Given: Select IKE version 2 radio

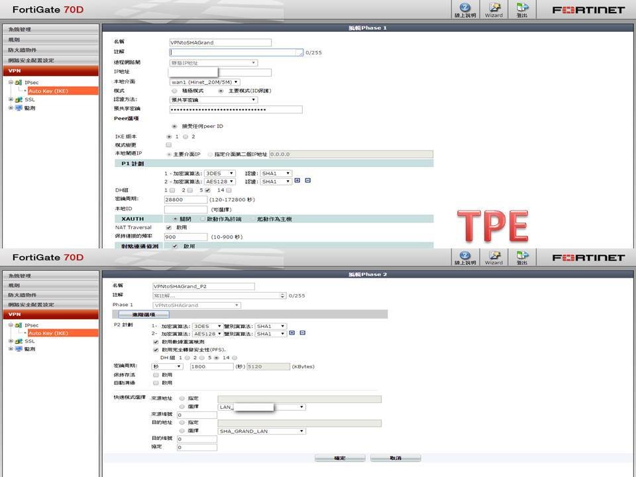Looking at the screenshot, I should (185, 136).
